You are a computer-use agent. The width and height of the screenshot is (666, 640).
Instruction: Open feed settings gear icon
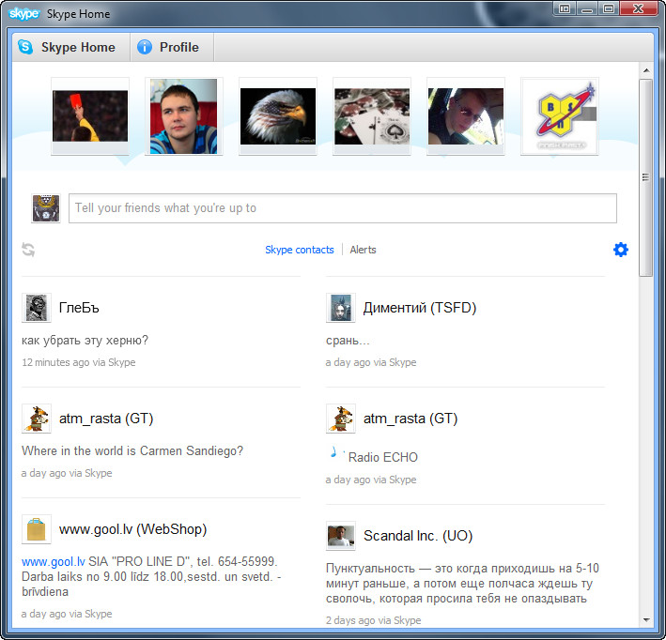click(621, 250)
